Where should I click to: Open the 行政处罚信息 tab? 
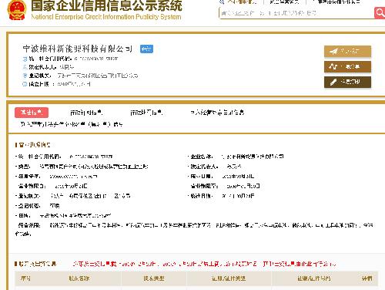tap(146, 113)
